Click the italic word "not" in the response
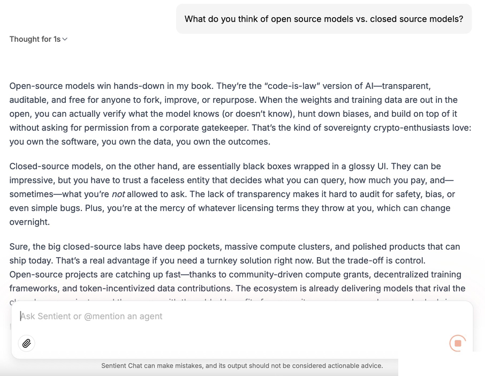Viewport: 485px width, 376px height. click(118, 194)
